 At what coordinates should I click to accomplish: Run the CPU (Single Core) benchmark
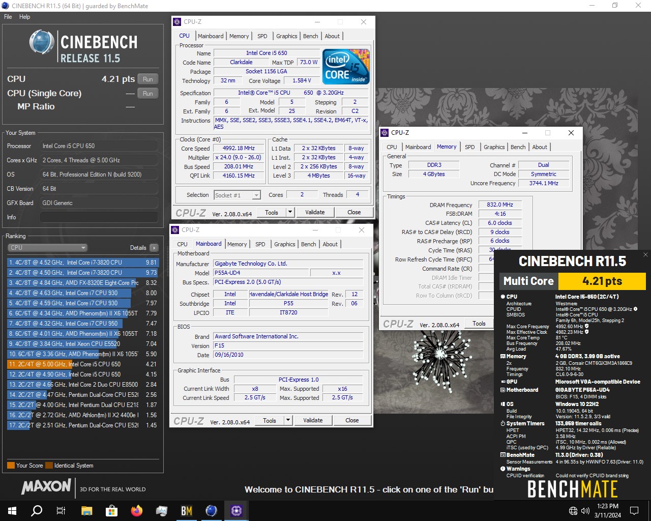[148, 93]
